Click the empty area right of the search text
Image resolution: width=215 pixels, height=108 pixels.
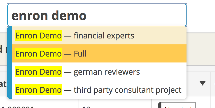136,15
